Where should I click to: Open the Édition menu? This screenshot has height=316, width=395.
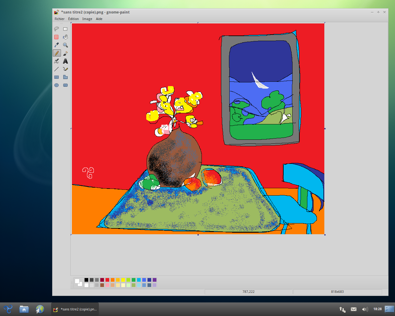(73, 19)
